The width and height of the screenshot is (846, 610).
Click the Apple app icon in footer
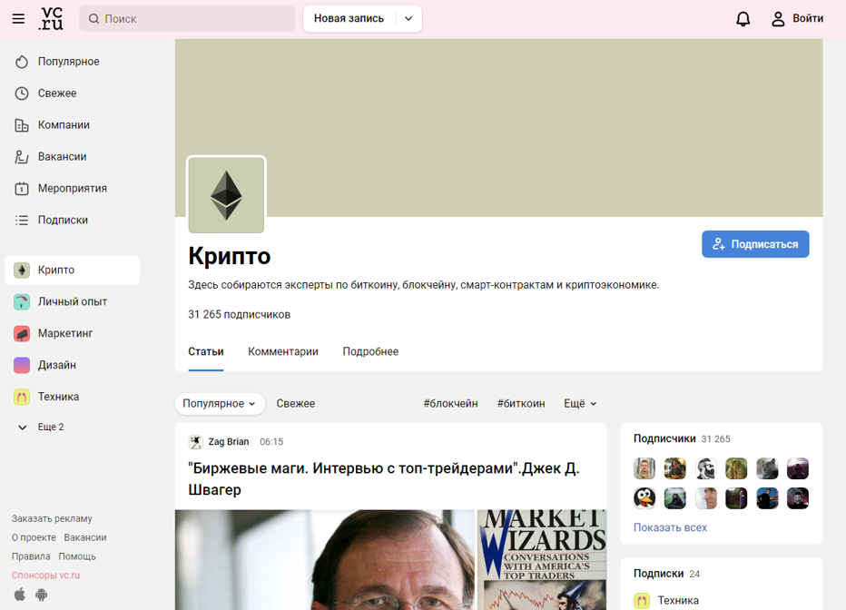(x=20, y=595)
